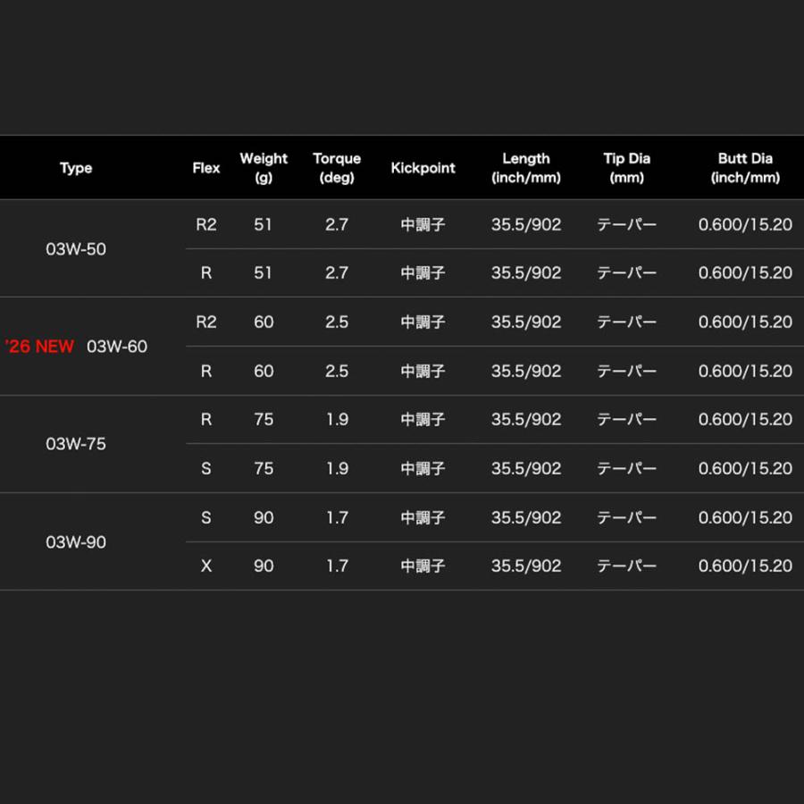Click the 03W-50 type label
This screenshot has width=804, height=804.
[x=76, y=249]
